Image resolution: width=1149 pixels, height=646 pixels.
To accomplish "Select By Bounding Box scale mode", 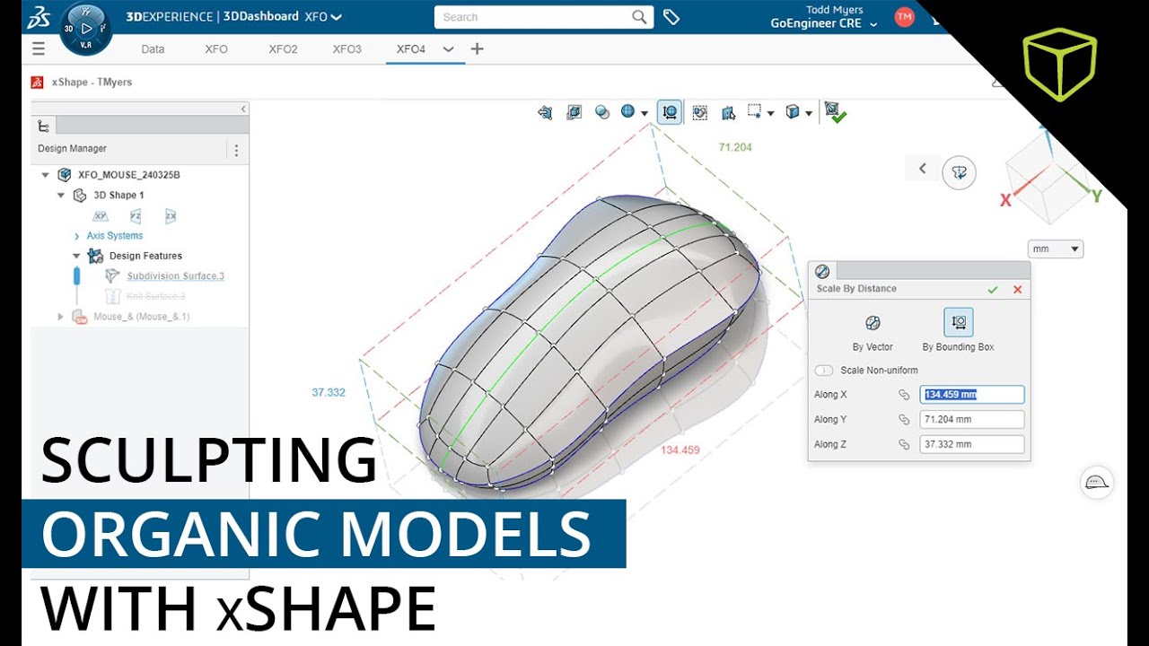I will tap(959, 330).
